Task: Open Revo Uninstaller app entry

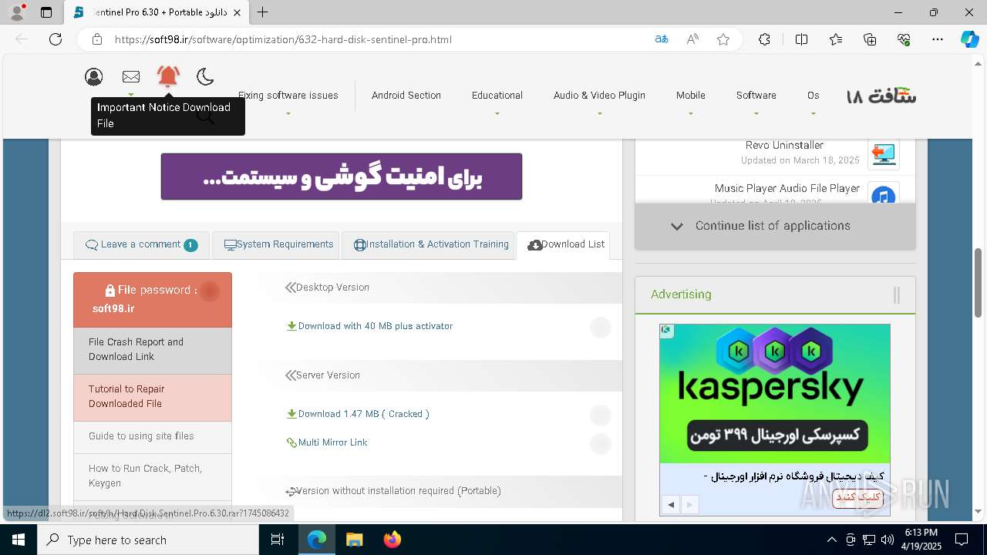Action: [784, 145]
